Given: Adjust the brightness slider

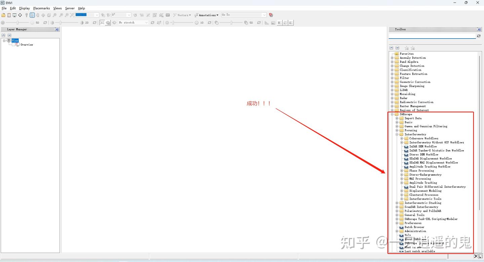Looking at the screenshot, I should coord(17,23).
